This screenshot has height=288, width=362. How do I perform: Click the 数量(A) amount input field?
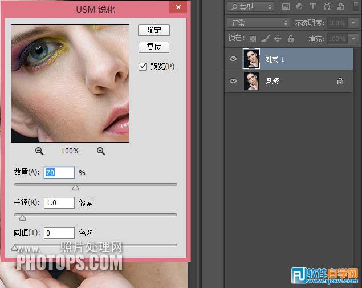pyautogui.click(x=59, y=173)
